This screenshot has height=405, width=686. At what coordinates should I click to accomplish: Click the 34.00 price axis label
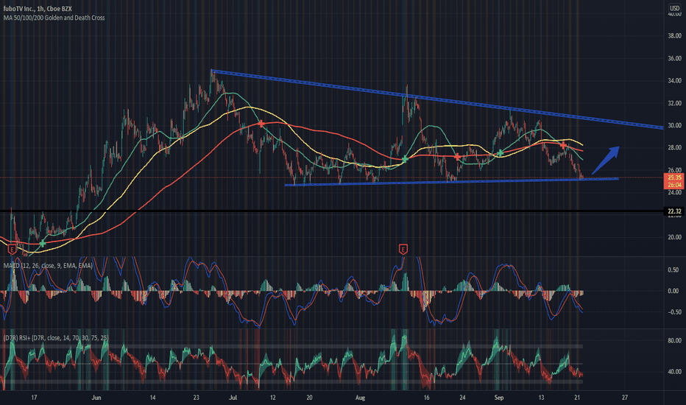674,80
